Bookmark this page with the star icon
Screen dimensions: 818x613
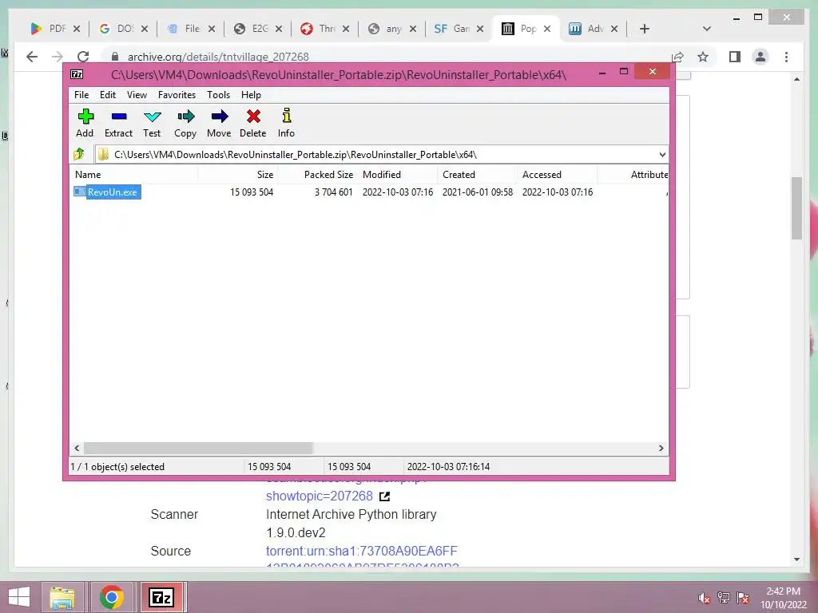tap(703, 57)
